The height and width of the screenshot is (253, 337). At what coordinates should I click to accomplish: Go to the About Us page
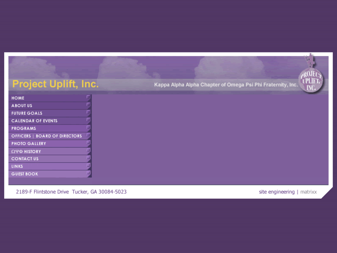(50, 105)
